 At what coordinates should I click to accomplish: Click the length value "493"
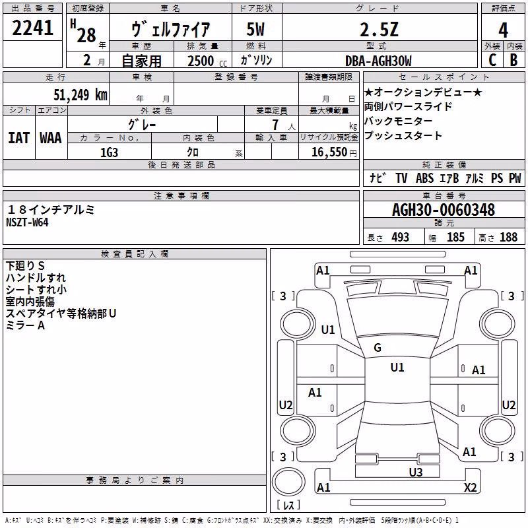pos(400,237)
